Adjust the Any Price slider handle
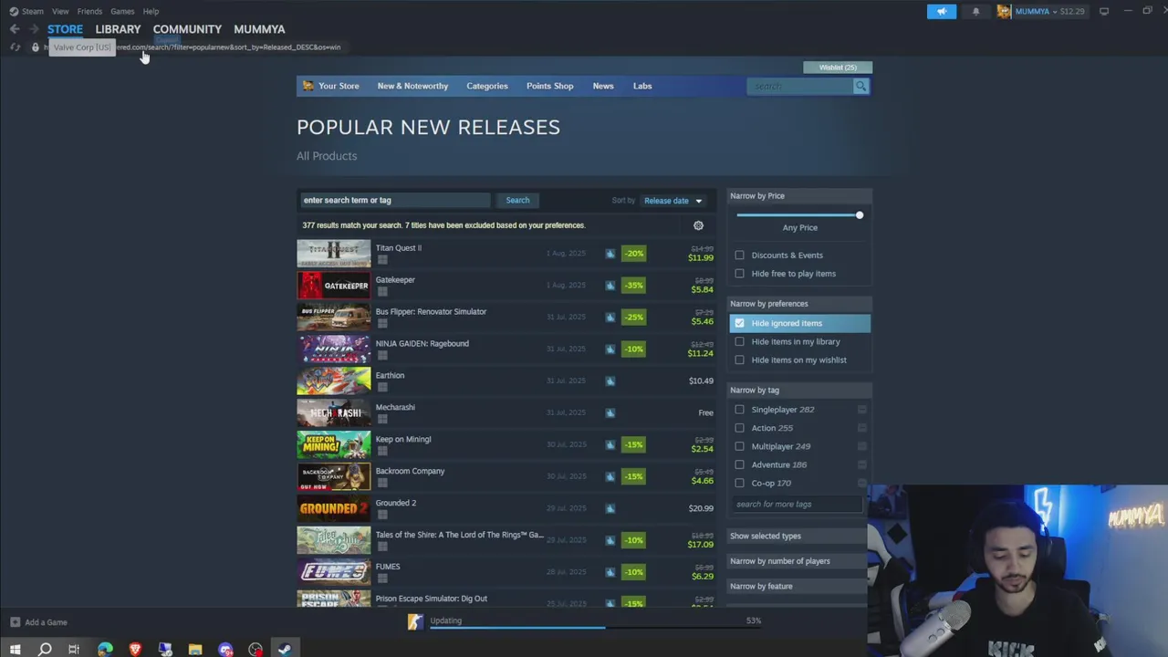The image size is (1168, 657). (x=859, y=215)
